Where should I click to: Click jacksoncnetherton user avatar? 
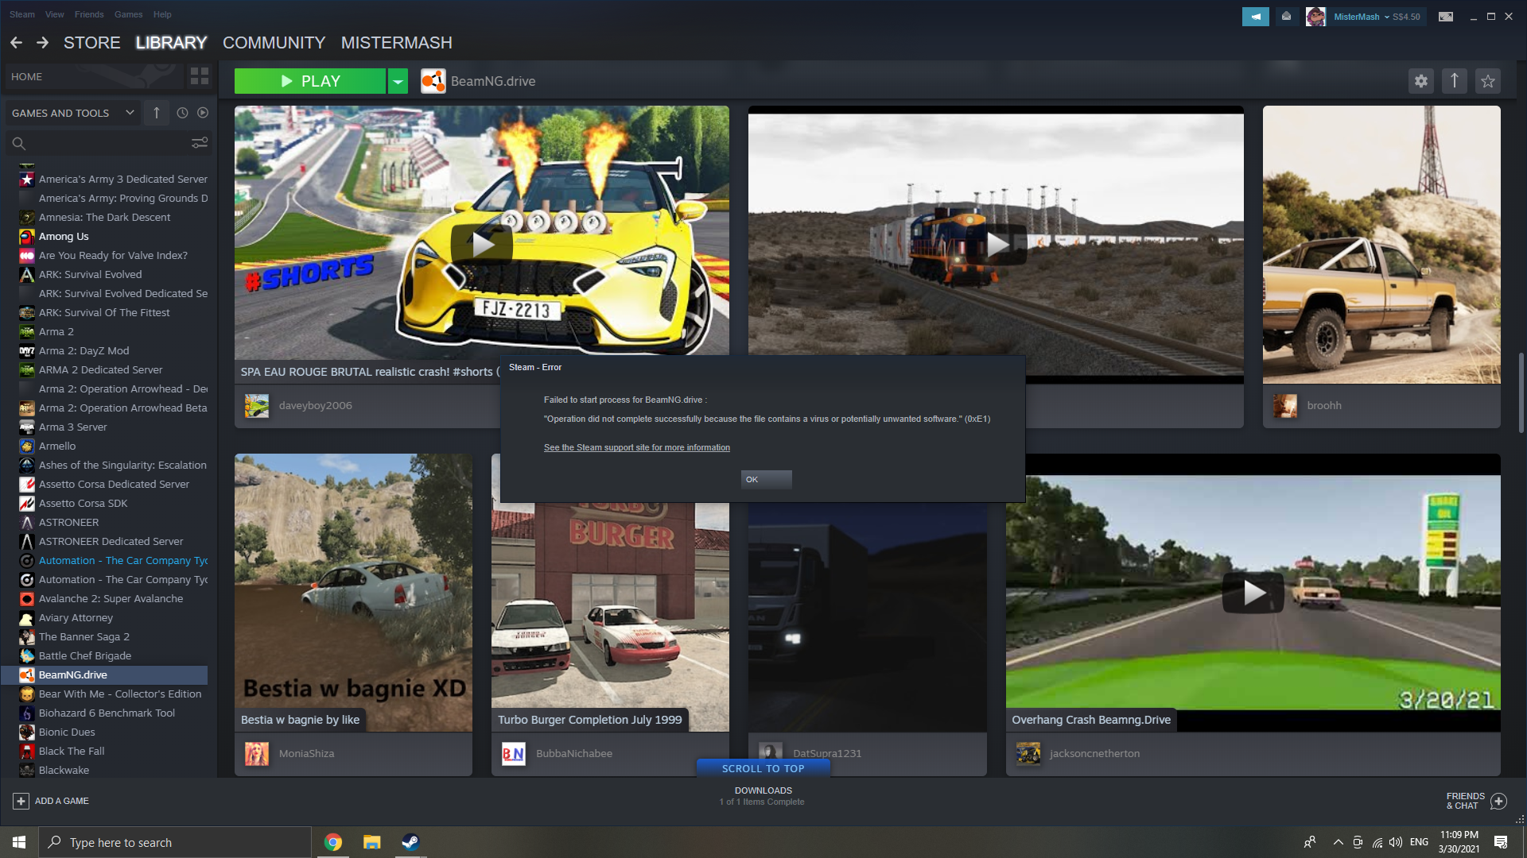coord(1028,754)
